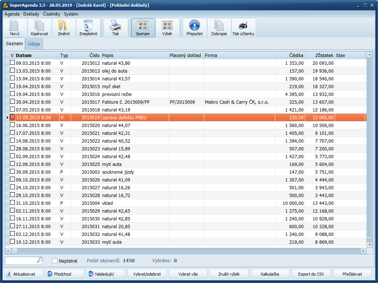Viewport: 378px width, 283px height.
Task: Open the Systém menu
Action: coord(71,14)
